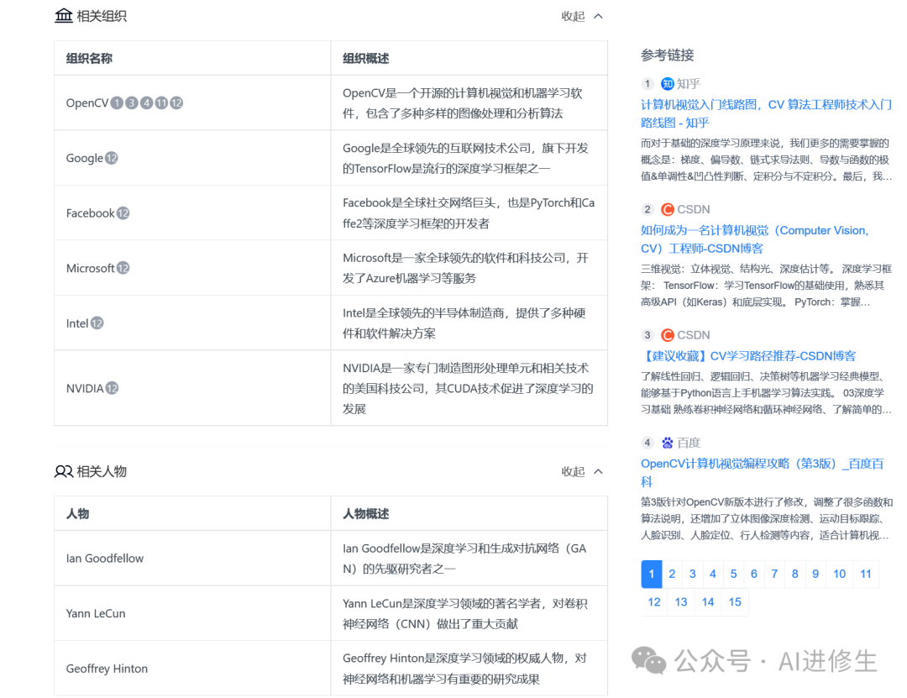Go to reference page 10
907x698 pixels.
[x=839, y=574]
